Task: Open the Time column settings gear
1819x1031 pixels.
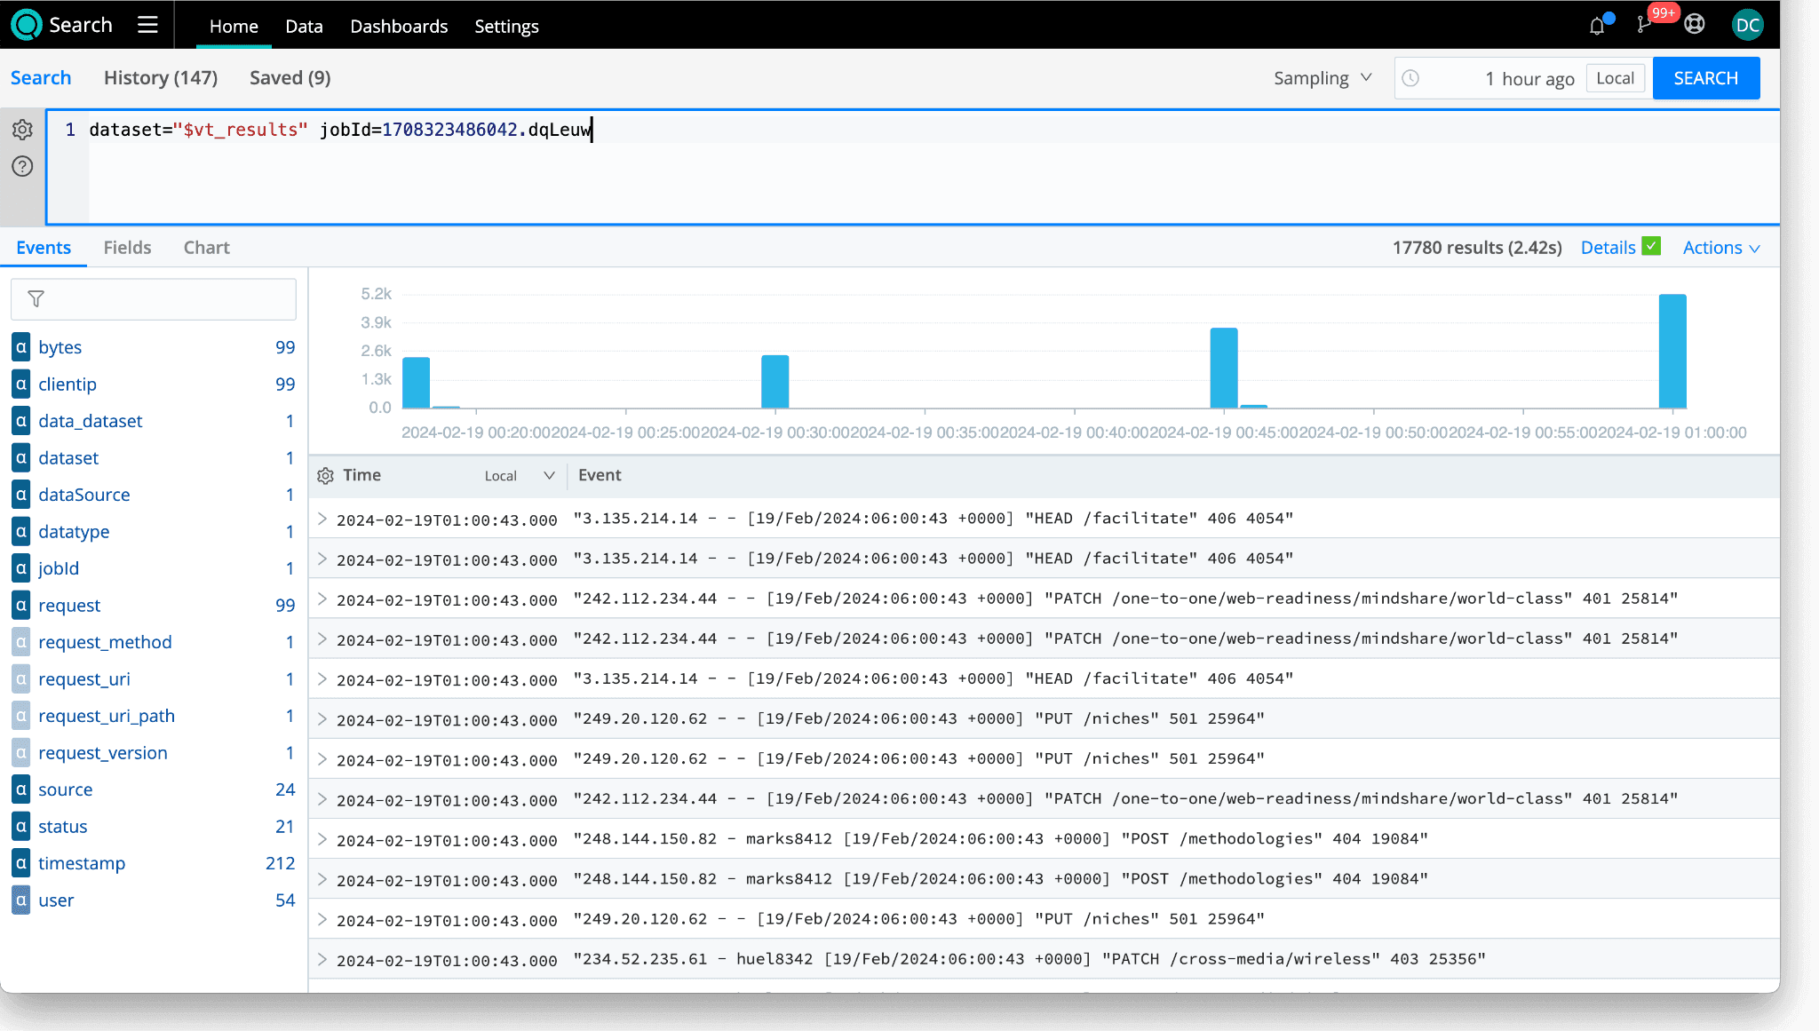Action: tap(325, 476)
